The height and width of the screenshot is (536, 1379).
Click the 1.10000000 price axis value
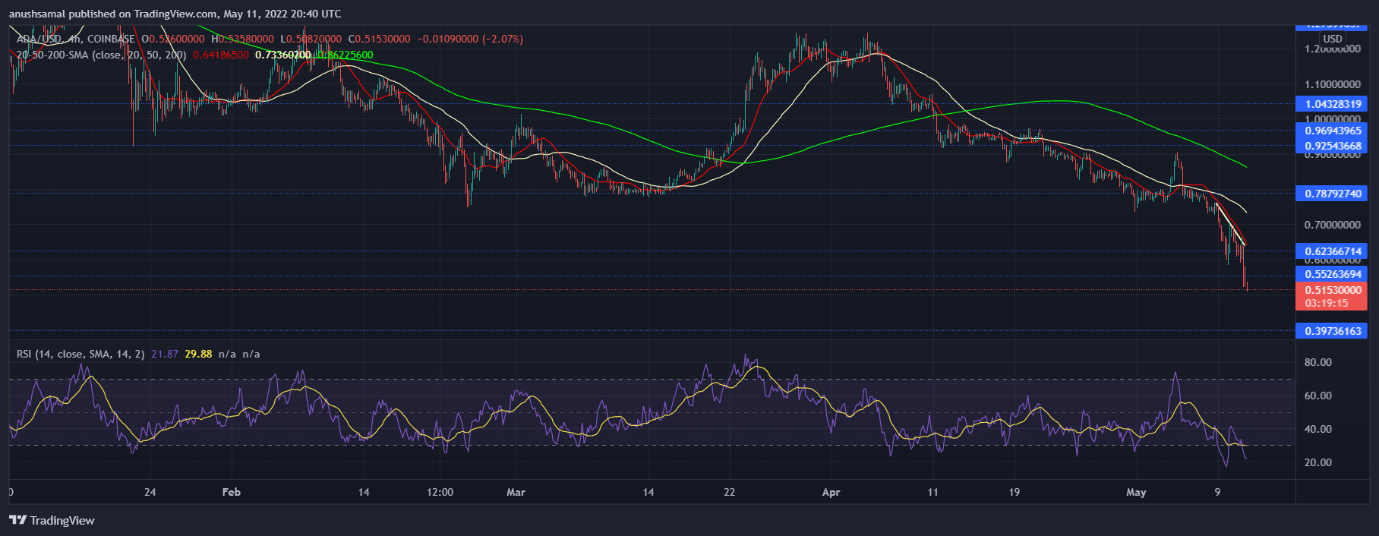pyautogui.click(x=1333, y=84)
